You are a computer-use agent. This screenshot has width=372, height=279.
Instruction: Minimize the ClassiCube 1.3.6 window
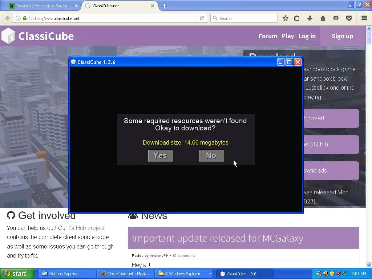pos(281,62)
